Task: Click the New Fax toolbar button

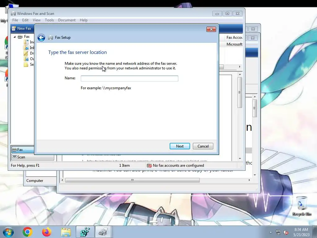Action: (22, 29)
